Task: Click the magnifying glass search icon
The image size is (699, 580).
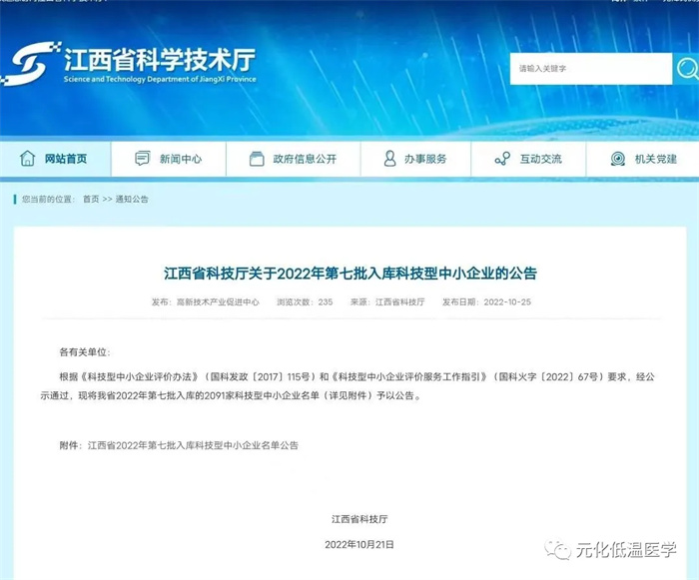Action: [x=687, y=68]
